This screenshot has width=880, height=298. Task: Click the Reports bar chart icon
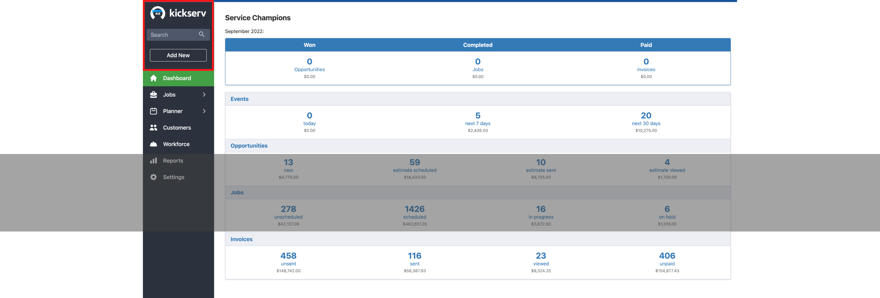point(153,161)
